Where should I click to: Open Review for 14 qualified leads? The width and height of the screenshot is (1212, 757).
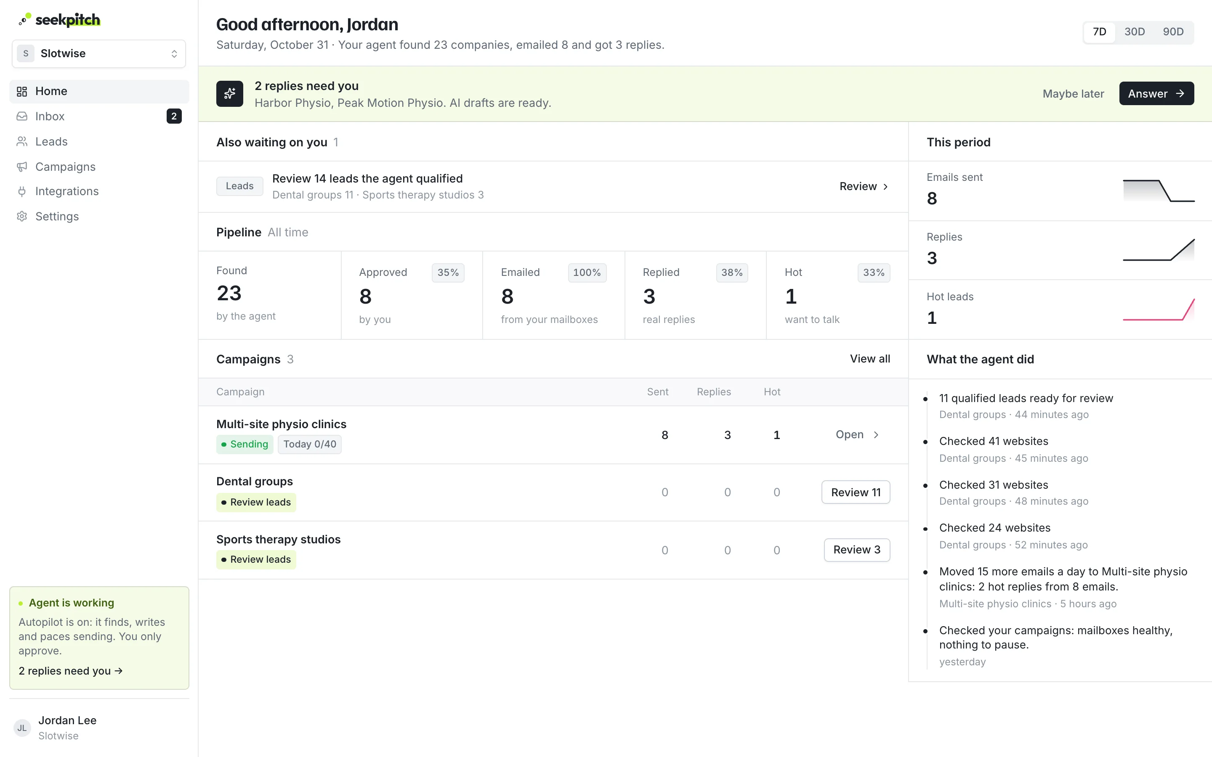tap(864, 186)
